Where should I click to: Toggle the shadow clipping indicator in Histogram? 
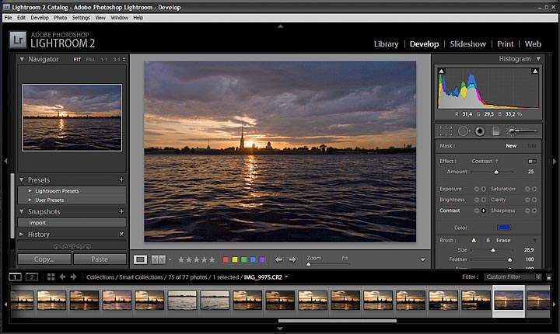(442, 71)
